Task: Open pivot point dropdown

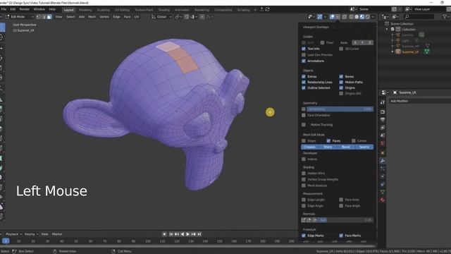Action: [178, 17]
